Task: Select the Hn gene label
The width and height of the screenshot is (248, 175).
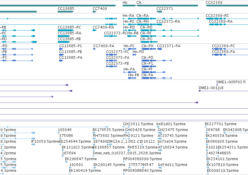Action: (125, 3)
